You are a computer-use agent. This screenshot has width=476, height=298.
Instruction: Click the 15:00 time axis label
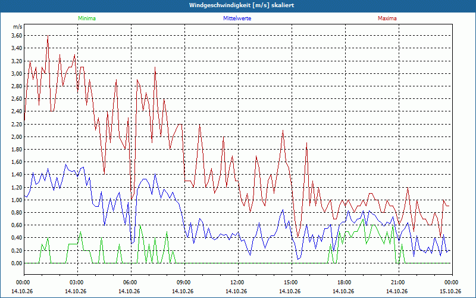tap(292, 283)
